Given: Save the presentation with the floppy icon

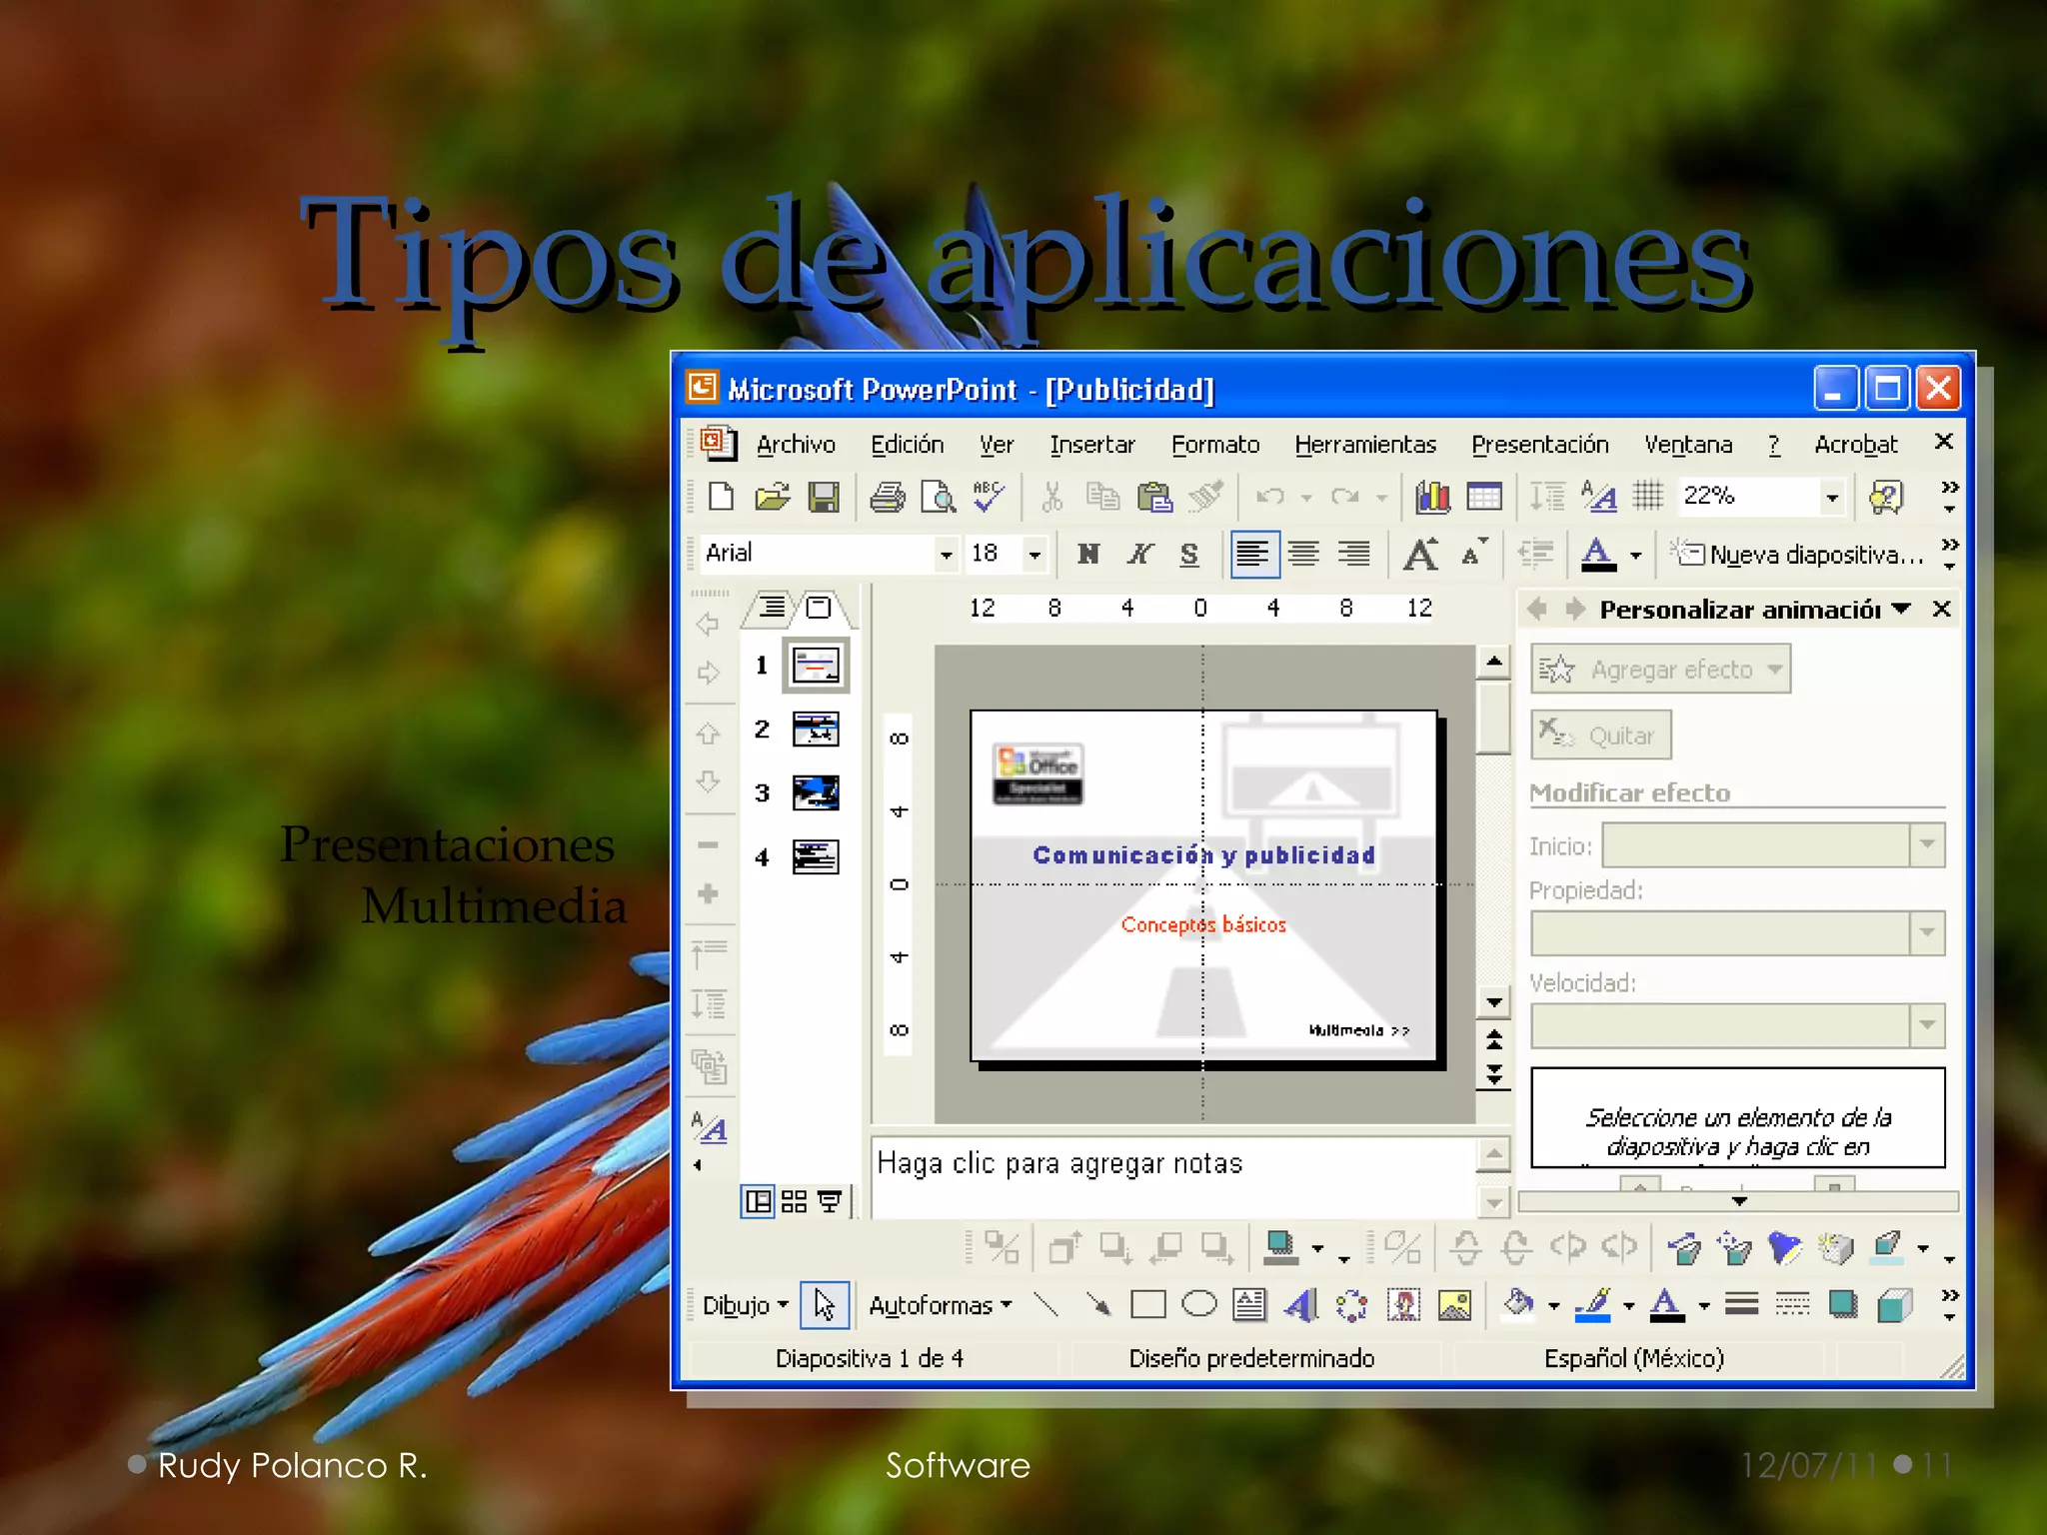Looking at the screenshot, I should click(824, 496).
